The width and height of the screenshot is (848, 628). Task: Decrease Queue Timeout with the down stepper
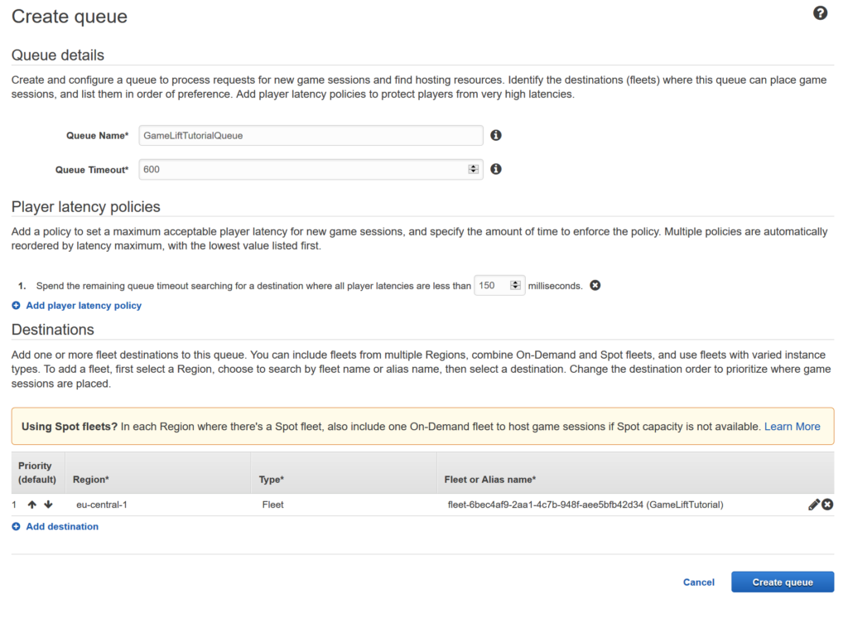click(x=473, y=172)
